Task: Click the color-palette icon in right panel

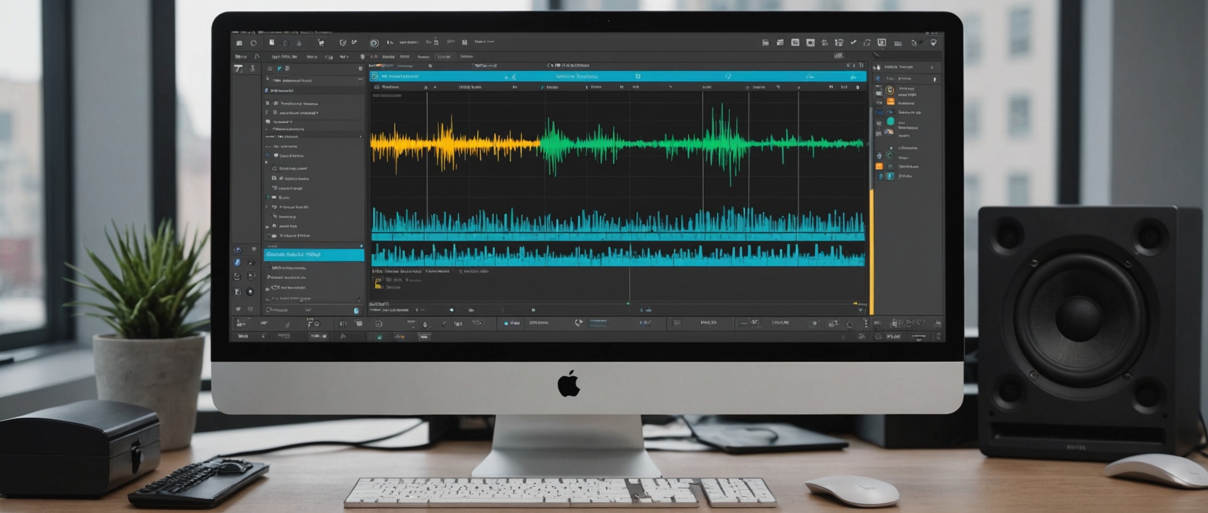Action: [888, 132]
